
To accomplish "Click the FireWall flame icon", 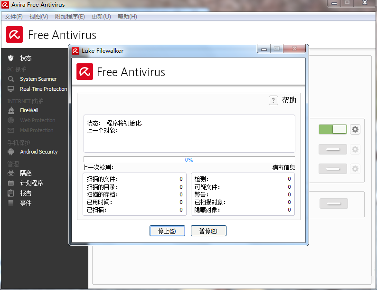I will coord(11,110).
